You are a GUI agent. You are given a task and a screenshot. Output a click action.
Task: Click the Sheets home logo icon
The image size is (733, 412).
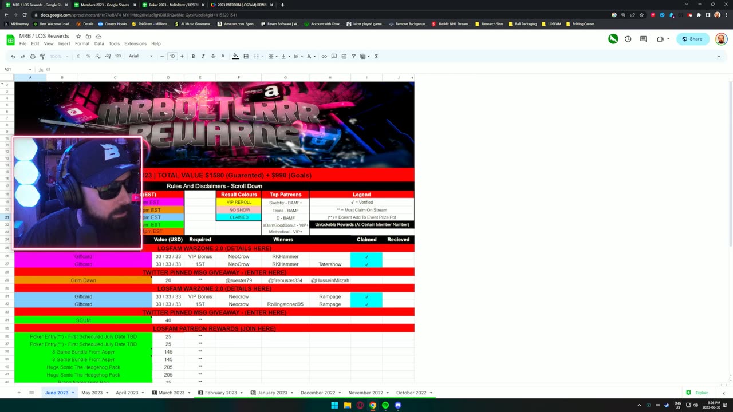[10, 39]
